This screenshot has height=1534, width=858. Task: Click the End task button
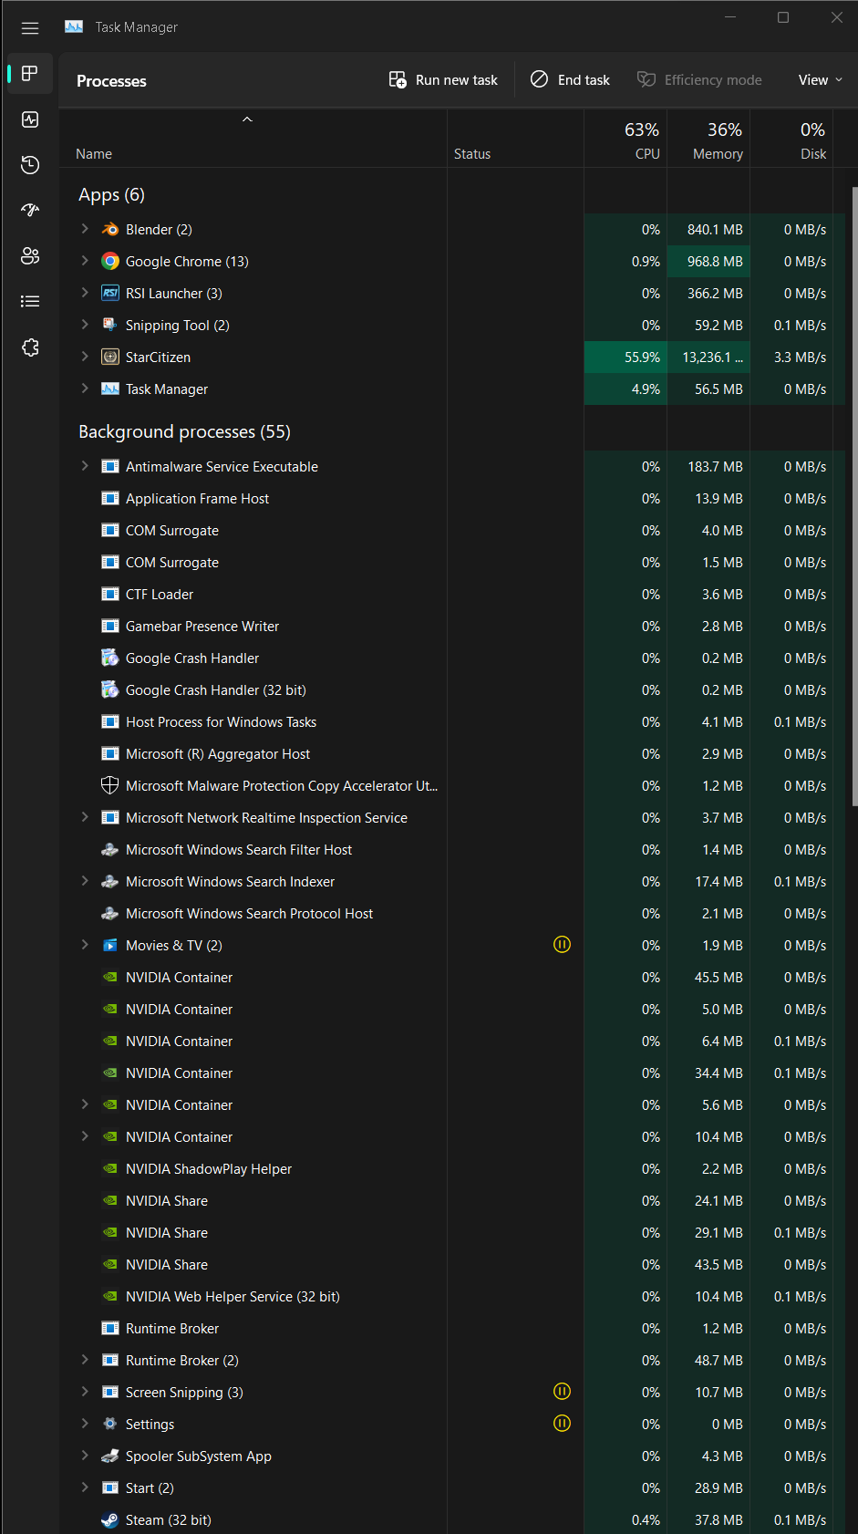tap(571, 80)
